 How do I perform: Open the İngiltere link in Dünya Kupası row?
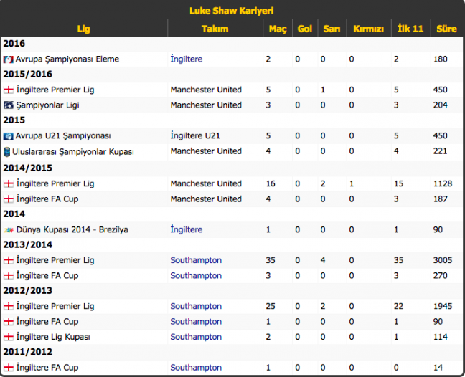coord(187,230)
